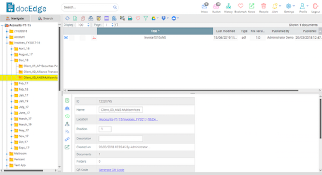Viewport: 322px width, 175px height.
Task: Sort by the Title column header
Action: (x=155, y=31)
